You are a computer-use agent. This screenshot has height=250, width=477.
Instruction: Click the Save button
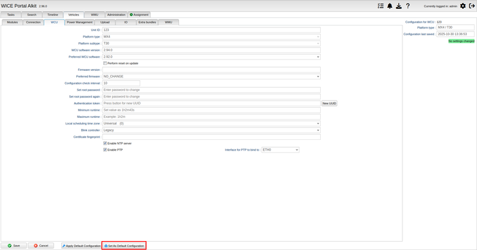tap(14, 246)
